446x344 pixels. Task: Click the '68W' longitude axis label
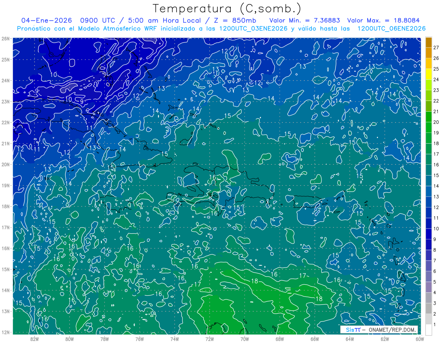click(280, 339)
